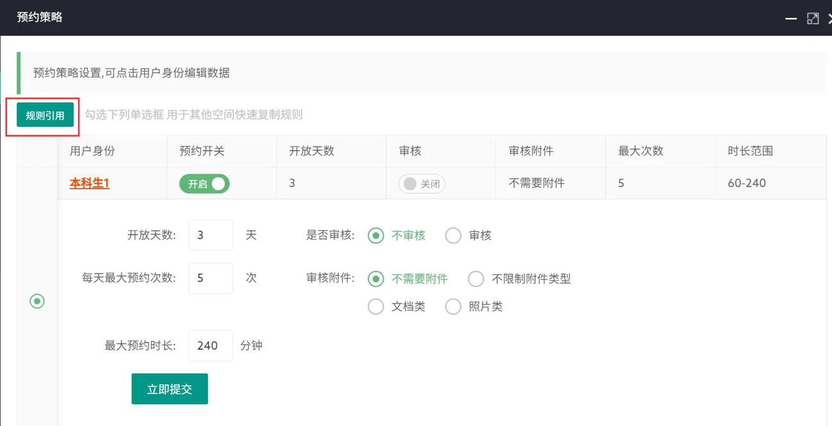832x426 pixels.
Task: Submit with the 立即提交 button
Action: [x=170, y=389]
